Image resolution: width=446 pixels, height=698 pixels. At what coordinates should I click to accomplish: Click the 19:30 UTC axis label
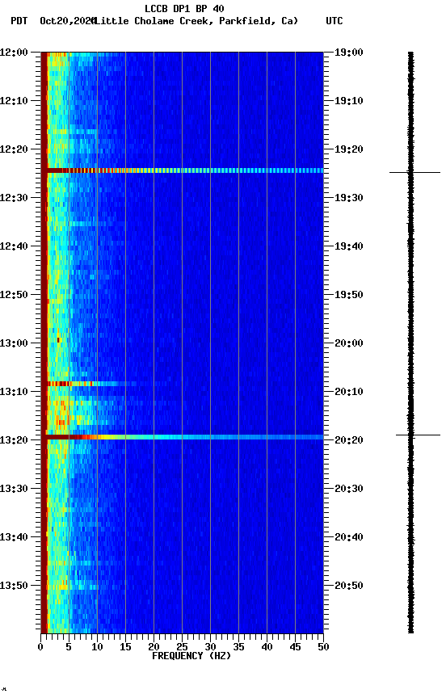349,198
